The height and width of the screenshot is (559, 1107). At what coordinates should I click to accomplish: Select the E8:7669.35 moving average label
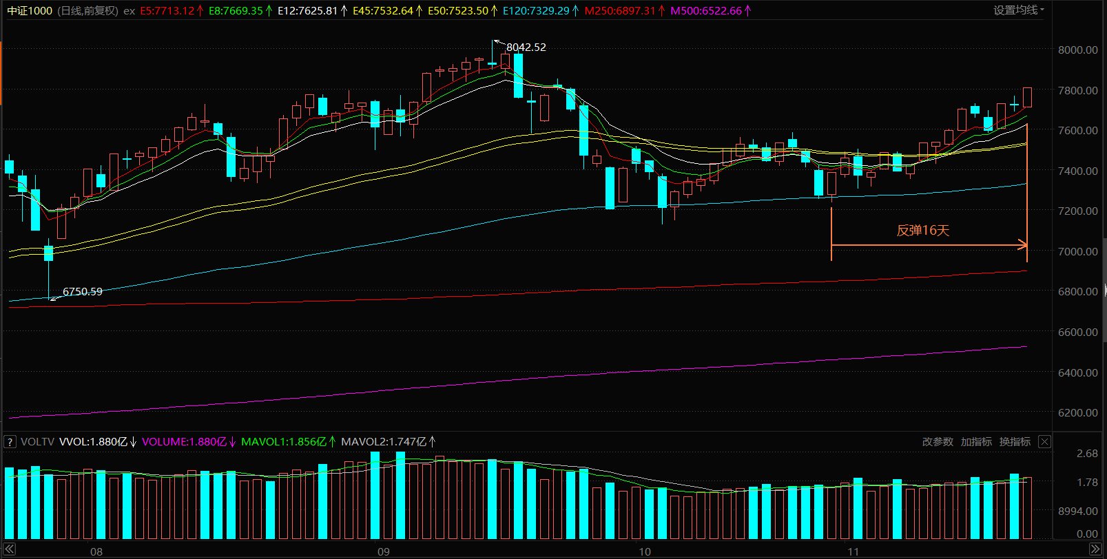236,11
